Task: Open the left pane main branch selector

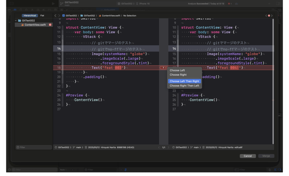Action: (x=77, y=147)
